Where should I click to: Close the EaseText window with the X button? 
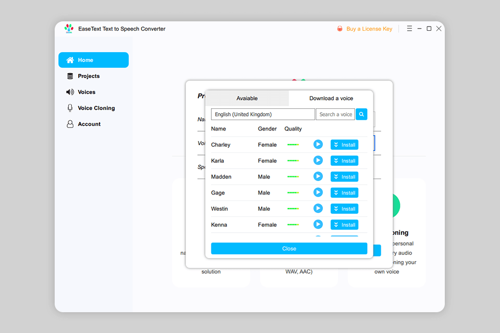tap(439, 29)
